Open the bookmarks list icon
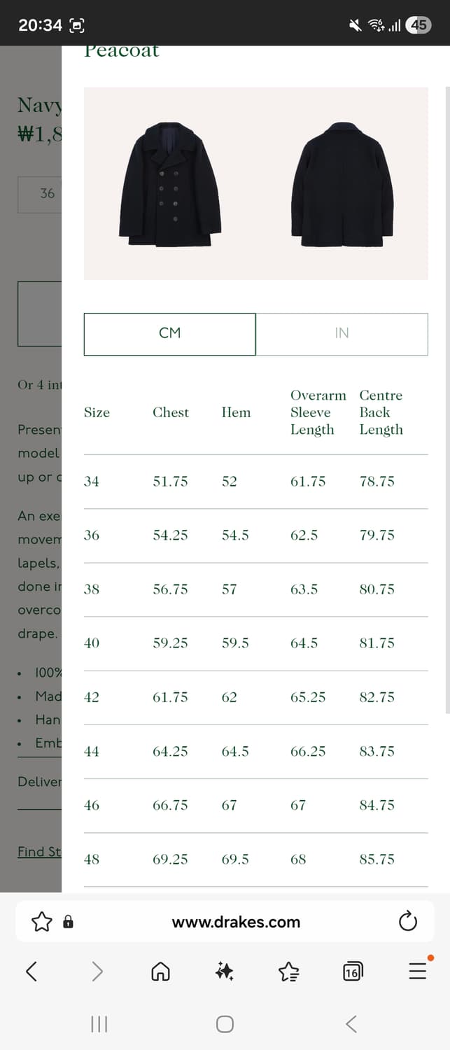This screenshot has width=450, height=1050. pos(288,971)
